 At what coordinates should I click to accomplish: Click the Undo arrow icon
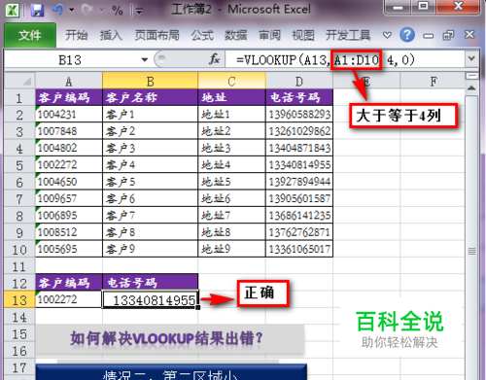(x=57, y=10)
